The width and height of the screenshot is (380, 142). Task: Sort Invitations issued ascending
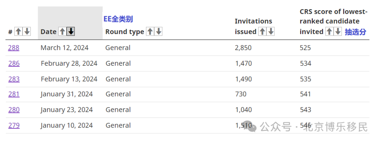[x=262, y=31]
